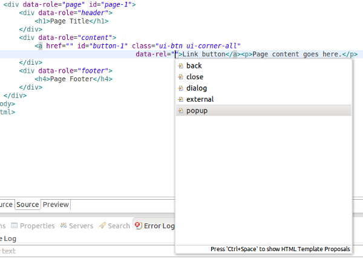Activate the Error Log view tab
This screenshot has height=259, width=363.
coord(155,226)
